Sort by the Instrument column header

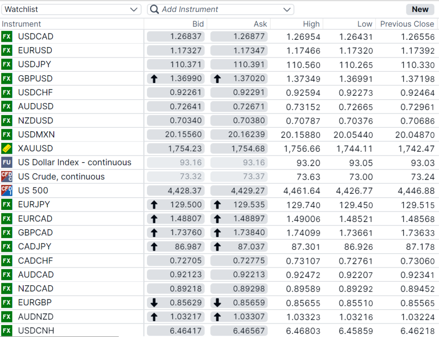point(21,24)
